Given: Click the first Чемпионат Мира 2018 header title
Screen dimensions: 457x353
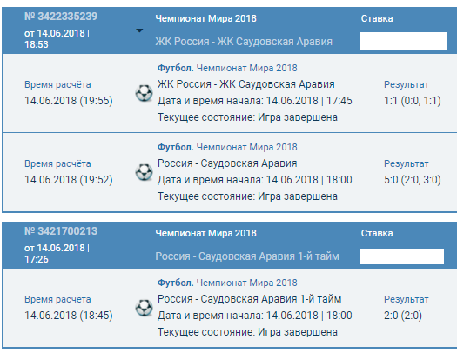Looking at the screenshot, I should pyautogui.click(x=205, y=18).
